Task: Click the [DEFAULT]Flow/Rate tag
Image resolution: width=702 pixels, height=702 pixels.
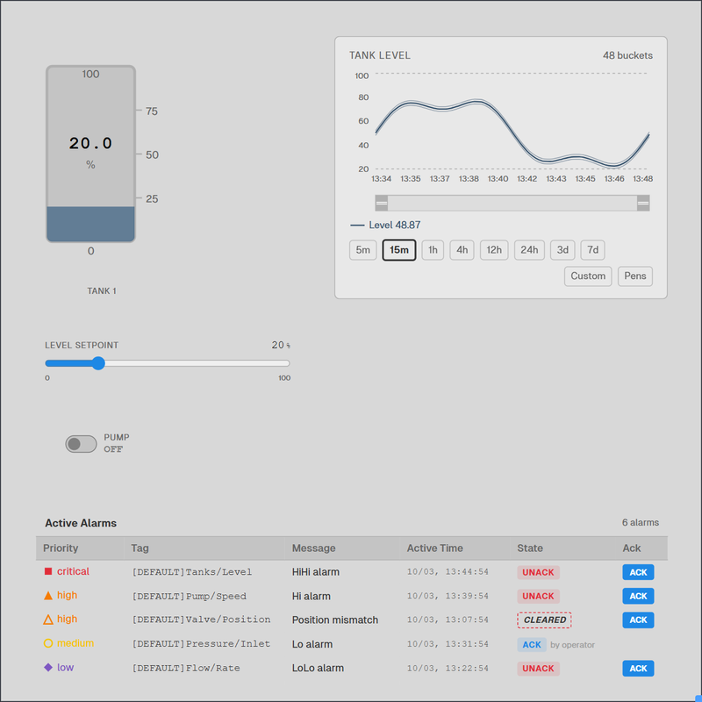Action: [x=186, y=668]
